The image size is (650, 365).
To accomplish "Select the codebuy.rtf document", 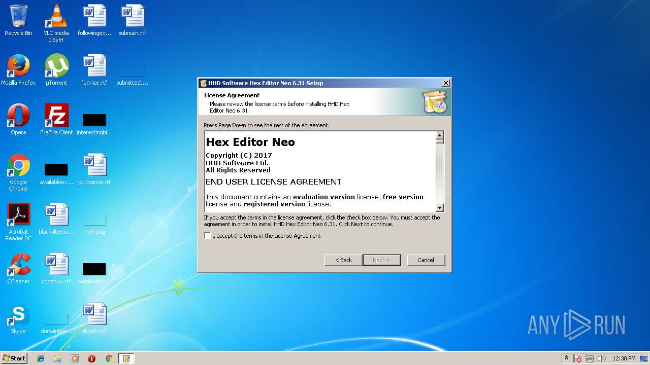I will coord(56,269).
